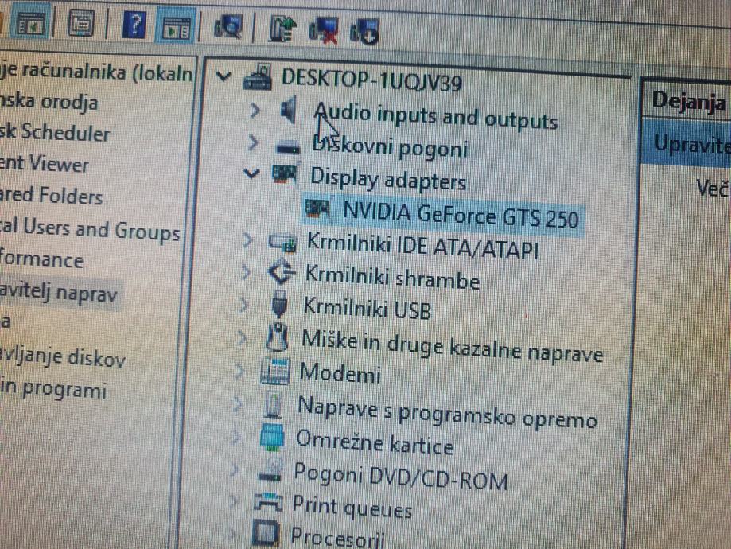The image size is (731, 549).
Task: Select NVIDIA GeForce GTS 250 device
Action: [460, 216]
